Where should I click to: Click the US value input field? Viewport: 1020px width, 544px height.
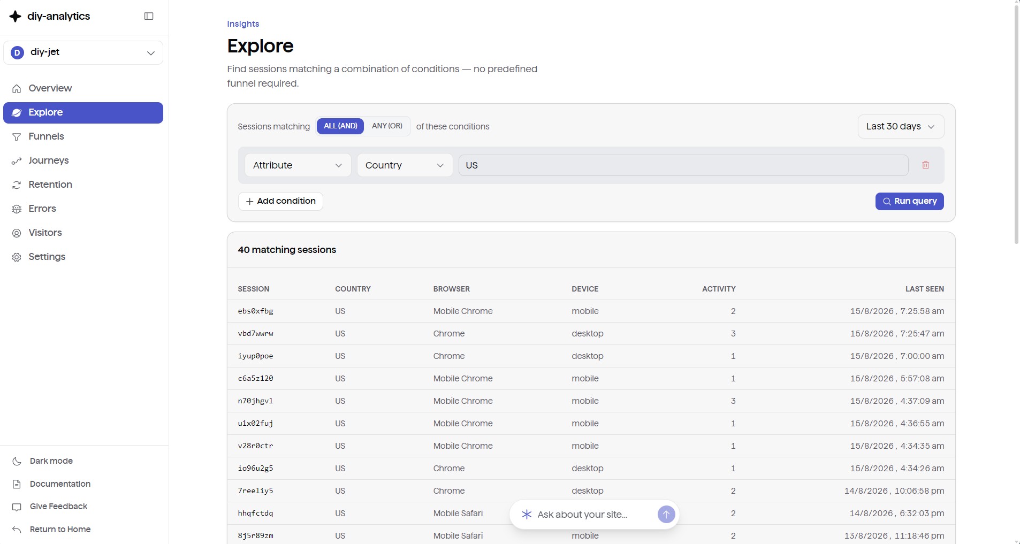tap(683, 165)
